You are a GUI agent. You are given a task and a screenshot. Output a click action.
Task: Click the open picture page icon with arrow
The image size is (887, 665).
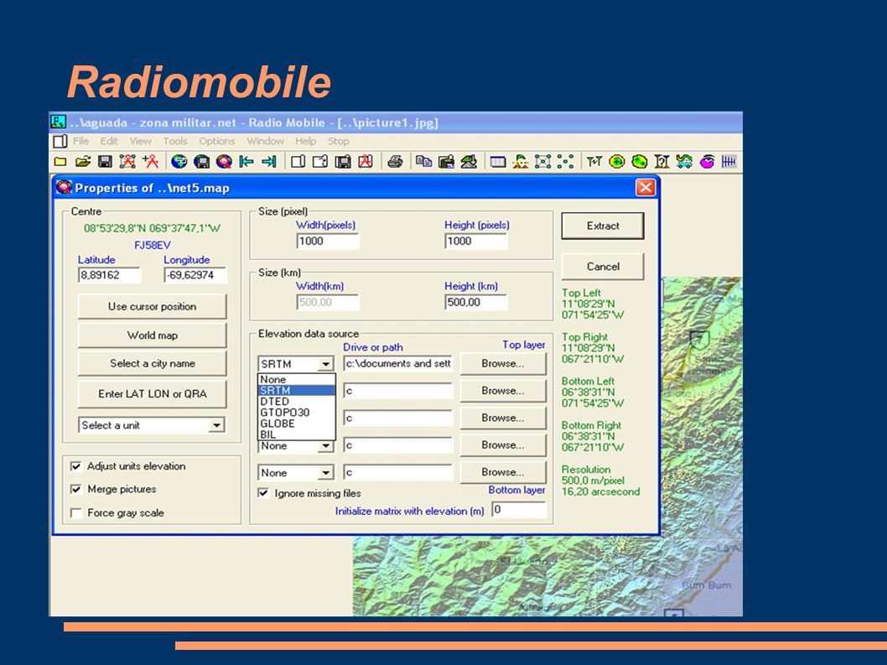[x=320, y=162]
